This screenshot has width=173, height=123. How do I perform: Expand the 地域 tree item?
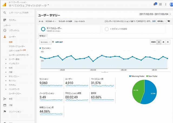[x=6, y=68]
